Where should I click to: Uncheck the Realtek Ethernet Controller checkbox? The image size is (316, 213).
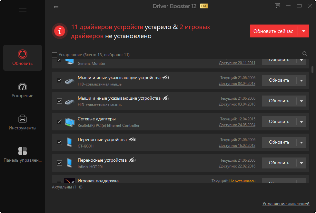click(59, 122)
